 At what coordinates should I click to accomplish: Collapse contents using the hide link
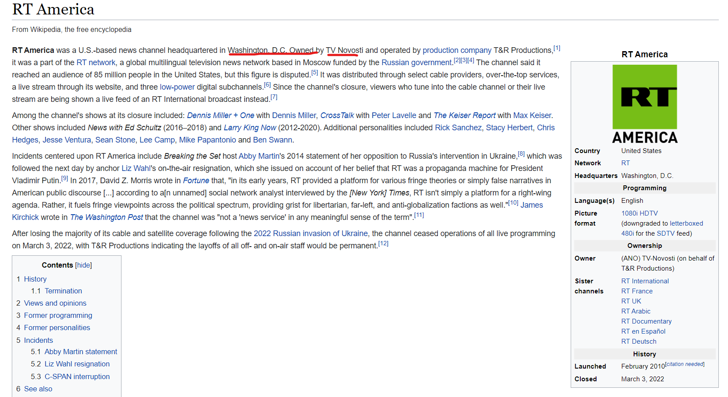[x=83, y=265]
